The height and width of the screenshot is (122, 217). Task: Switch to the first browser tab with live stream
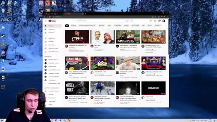click(x=53, y=14)
